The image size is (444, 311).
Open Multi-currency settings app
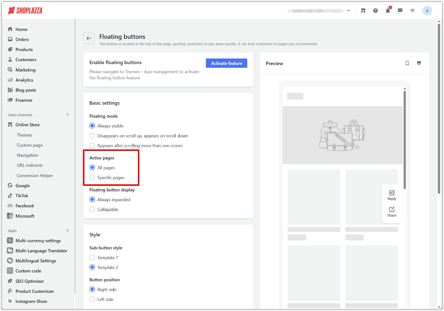pos(38,240)
